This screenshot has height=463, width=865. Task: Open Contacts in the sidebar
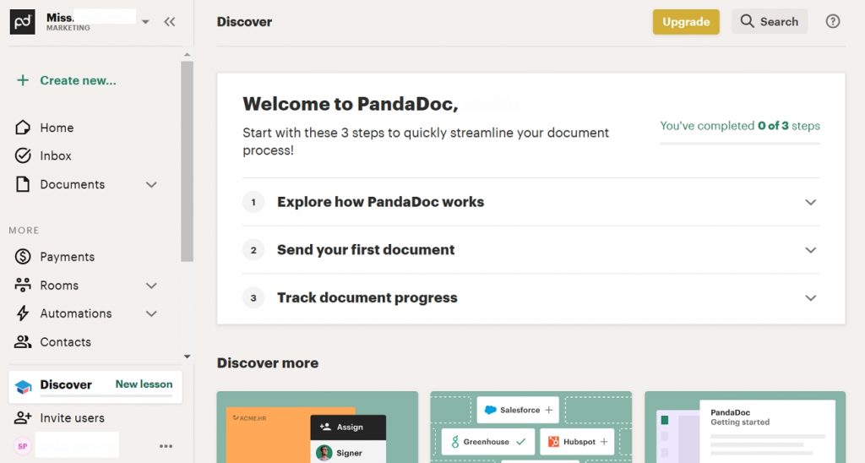(65, 342)
